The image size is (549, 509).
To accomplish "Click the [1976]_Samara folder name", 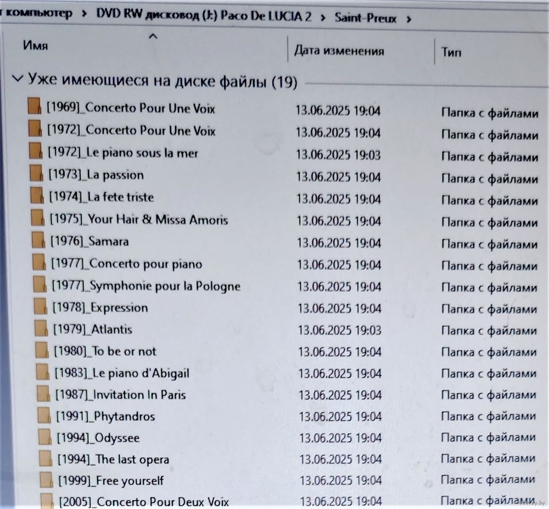I will pyautogui.click(x=89, y=242).
